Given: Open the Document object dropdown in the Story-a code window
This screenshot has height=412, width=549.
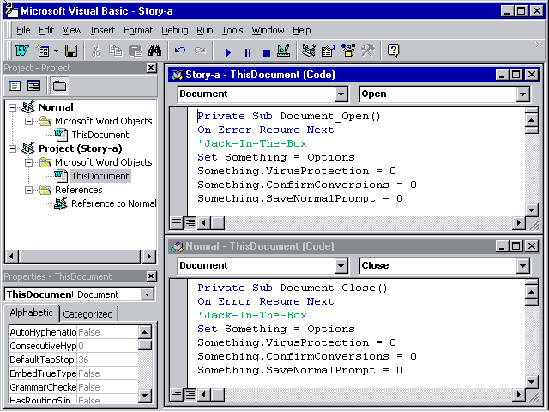Looking at the screenshot, I should pos(341,94).
